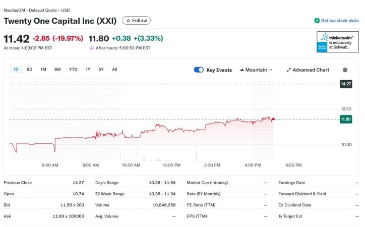Click the Mountain chart type icon

click(242, 70)
